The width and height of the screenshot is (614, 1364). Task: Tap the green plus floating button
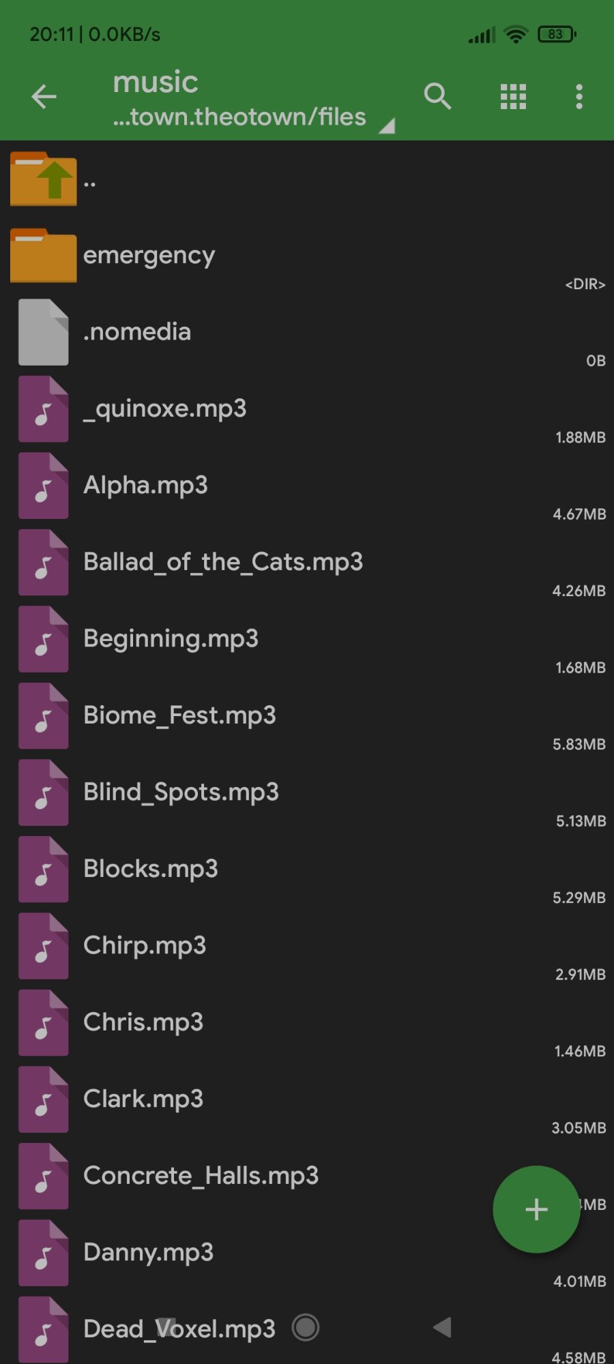coord(536,1209)
